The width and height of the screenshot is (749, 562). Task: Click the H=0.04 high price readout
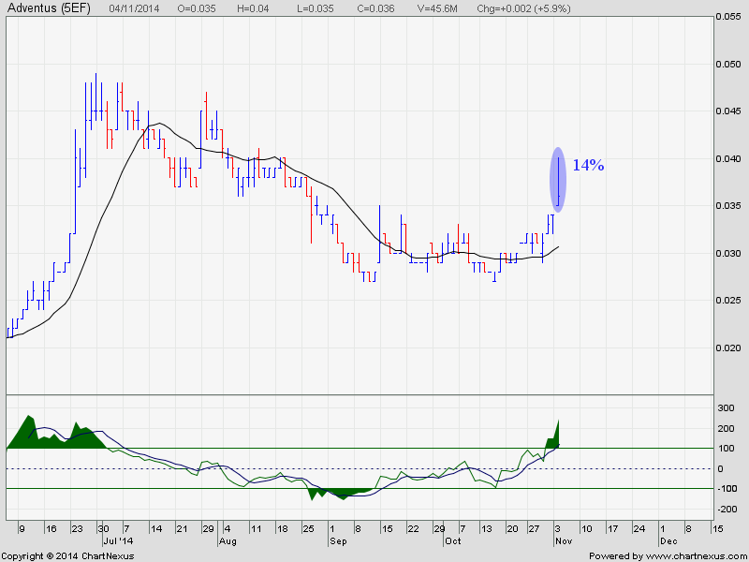[253, 8]
